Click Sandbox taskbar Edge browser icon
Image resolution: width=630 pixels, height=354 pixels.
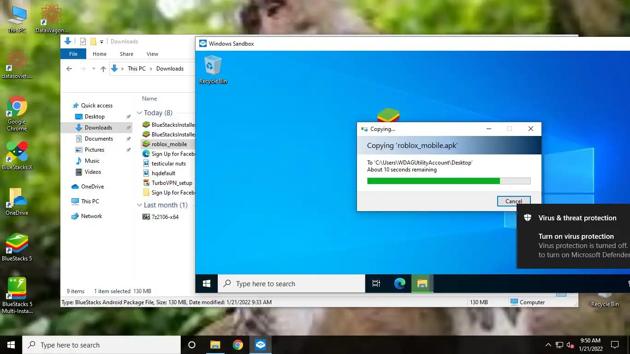(399, 283)
